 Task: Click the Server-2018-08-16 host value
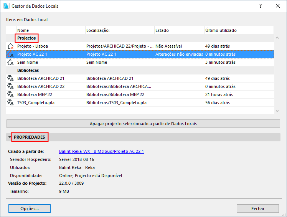(x=76, y=159)
